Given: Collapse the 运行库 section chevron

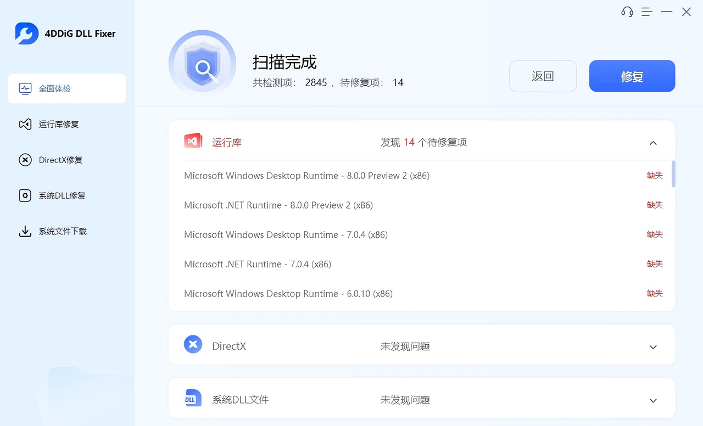Looking at the screenshot, I should pos(653,142).
